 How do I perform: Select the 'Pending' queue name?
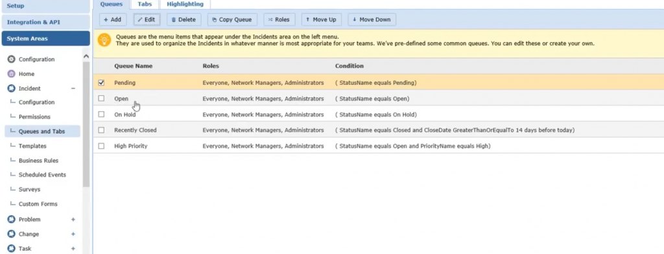pyautogui.click(x=125, y=83)
